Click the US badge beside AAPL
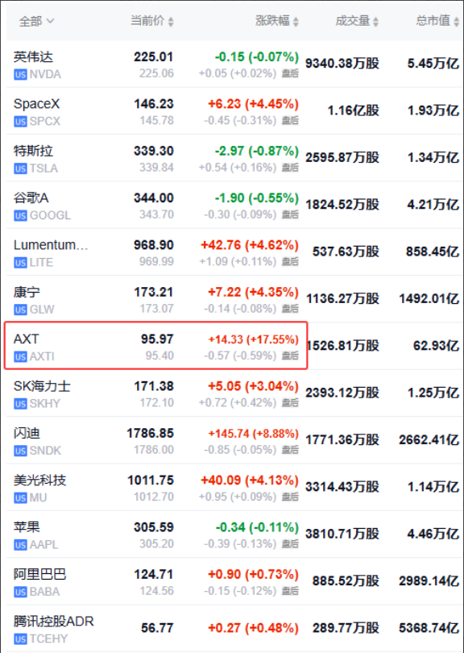This screenshot has width=464, height=653. click(x=20, y=545)
